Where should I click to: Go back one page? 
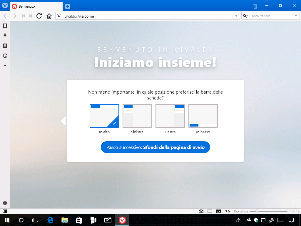pyautogui.click(x=5, y=16)
